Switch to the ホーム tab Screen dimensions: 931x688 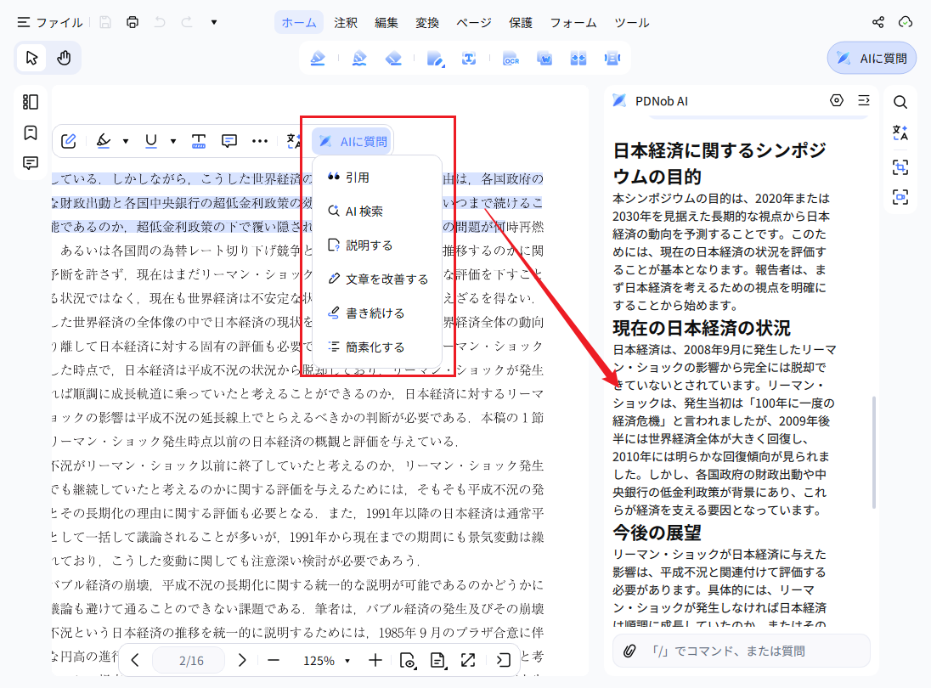pyautogui.click(x=299, y=23)
